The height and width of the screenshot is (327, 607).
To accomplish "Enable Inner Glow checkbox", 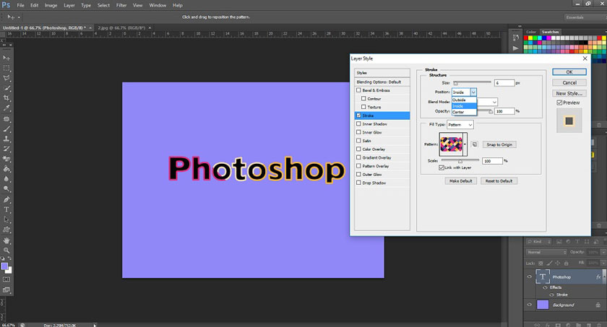I will click(x=358, y=132).
